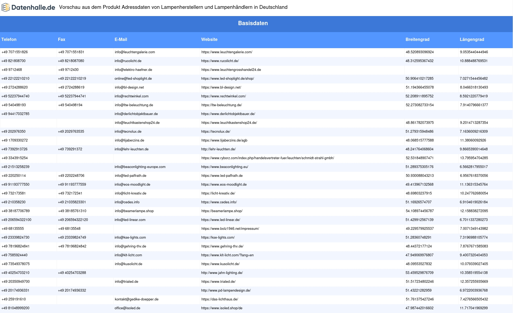Select email info@kse-lights.com
Viewport: 513px width, 313px height.
point(130,238)
